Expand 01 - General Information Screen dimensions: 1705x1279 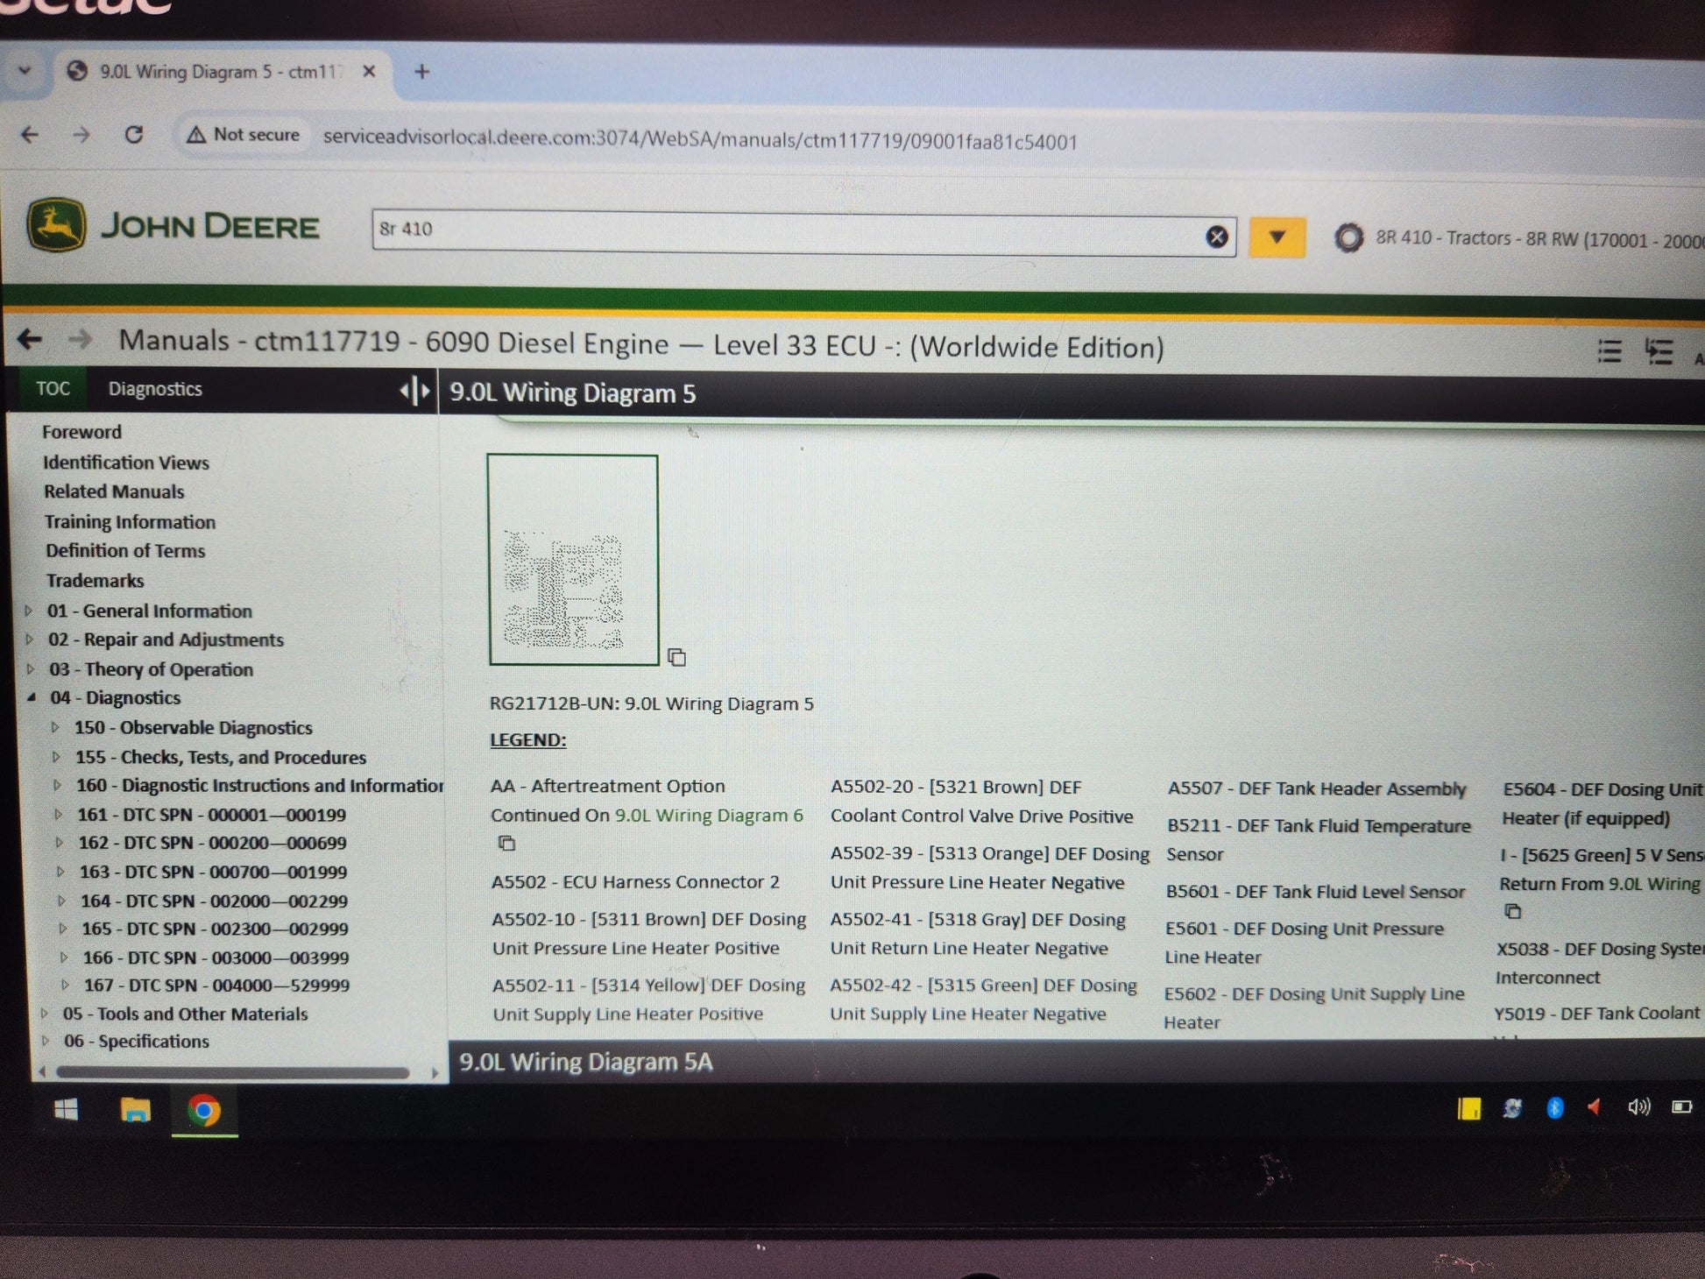29,611
